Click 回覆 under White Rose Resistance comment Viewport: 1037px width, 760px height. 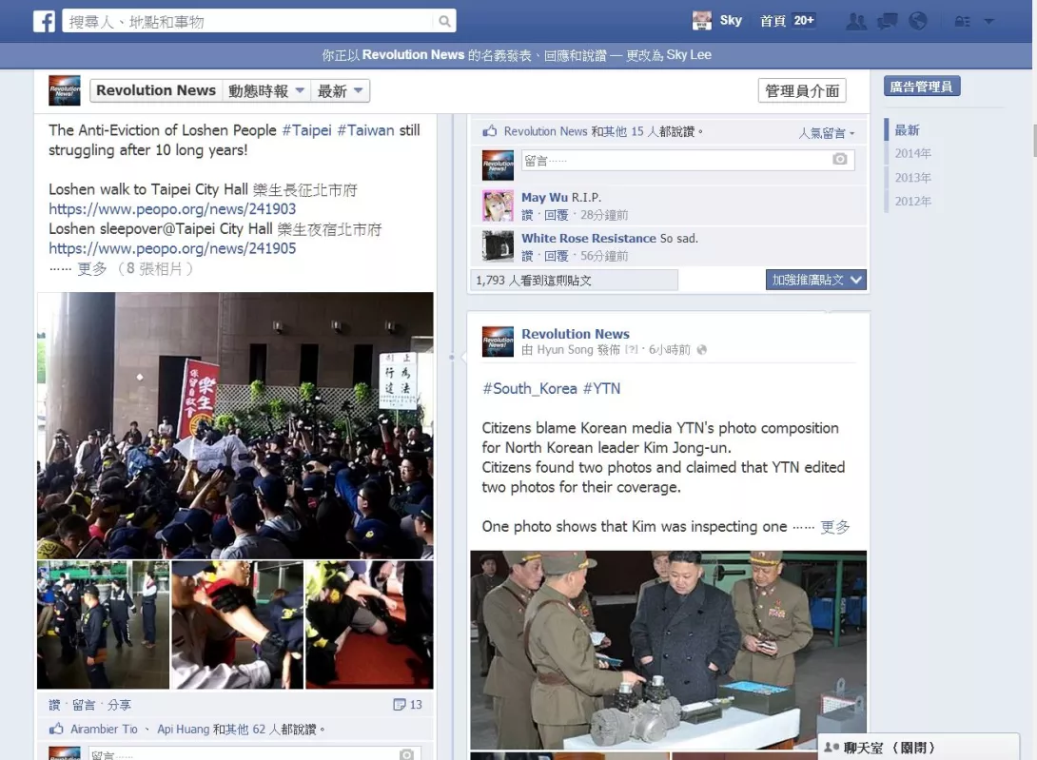[557, 256]
